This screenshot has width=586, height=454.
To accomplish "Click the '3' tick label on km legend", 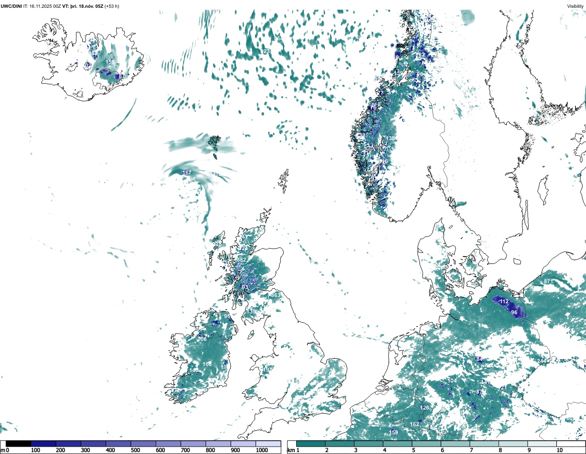I will click(356, 450).
